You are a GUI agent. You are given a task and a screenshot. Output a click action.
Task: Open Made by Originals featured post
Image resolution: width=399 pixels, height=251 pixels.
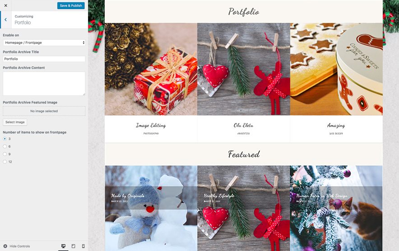click(x=127, y=196)
